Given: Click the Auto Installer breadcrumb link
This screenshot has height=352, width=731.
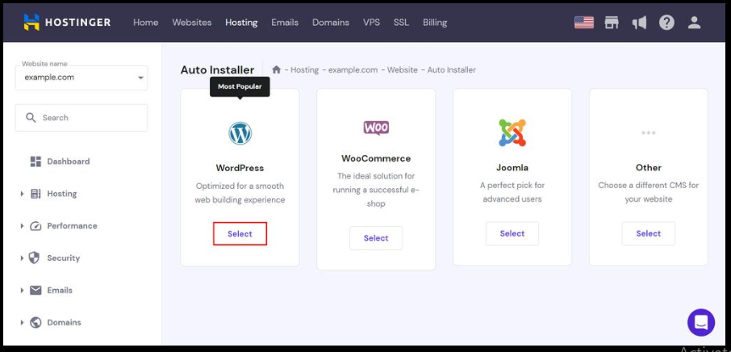Looking at the screenshot, I should pyautogui.click(x=451, y=69).
